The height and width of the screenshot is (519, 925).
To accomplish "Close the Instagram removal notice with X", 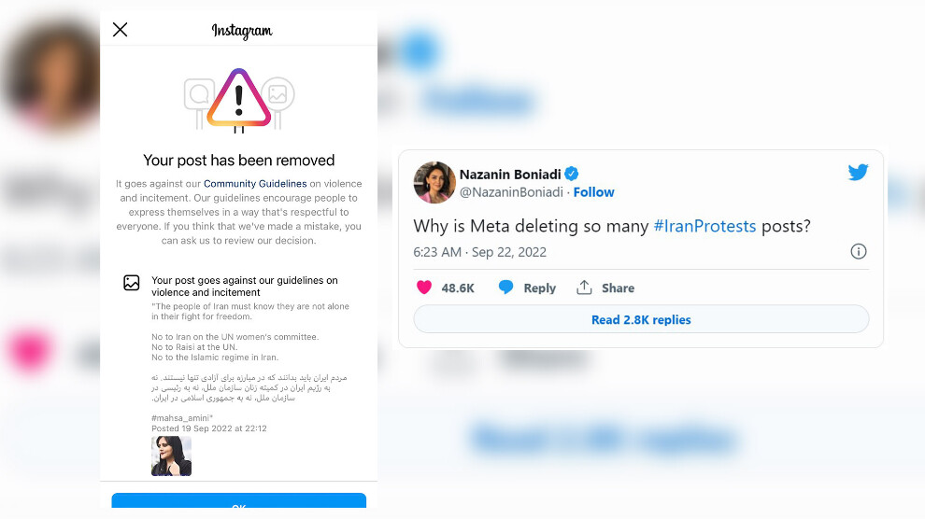I will tap(120, 30).
